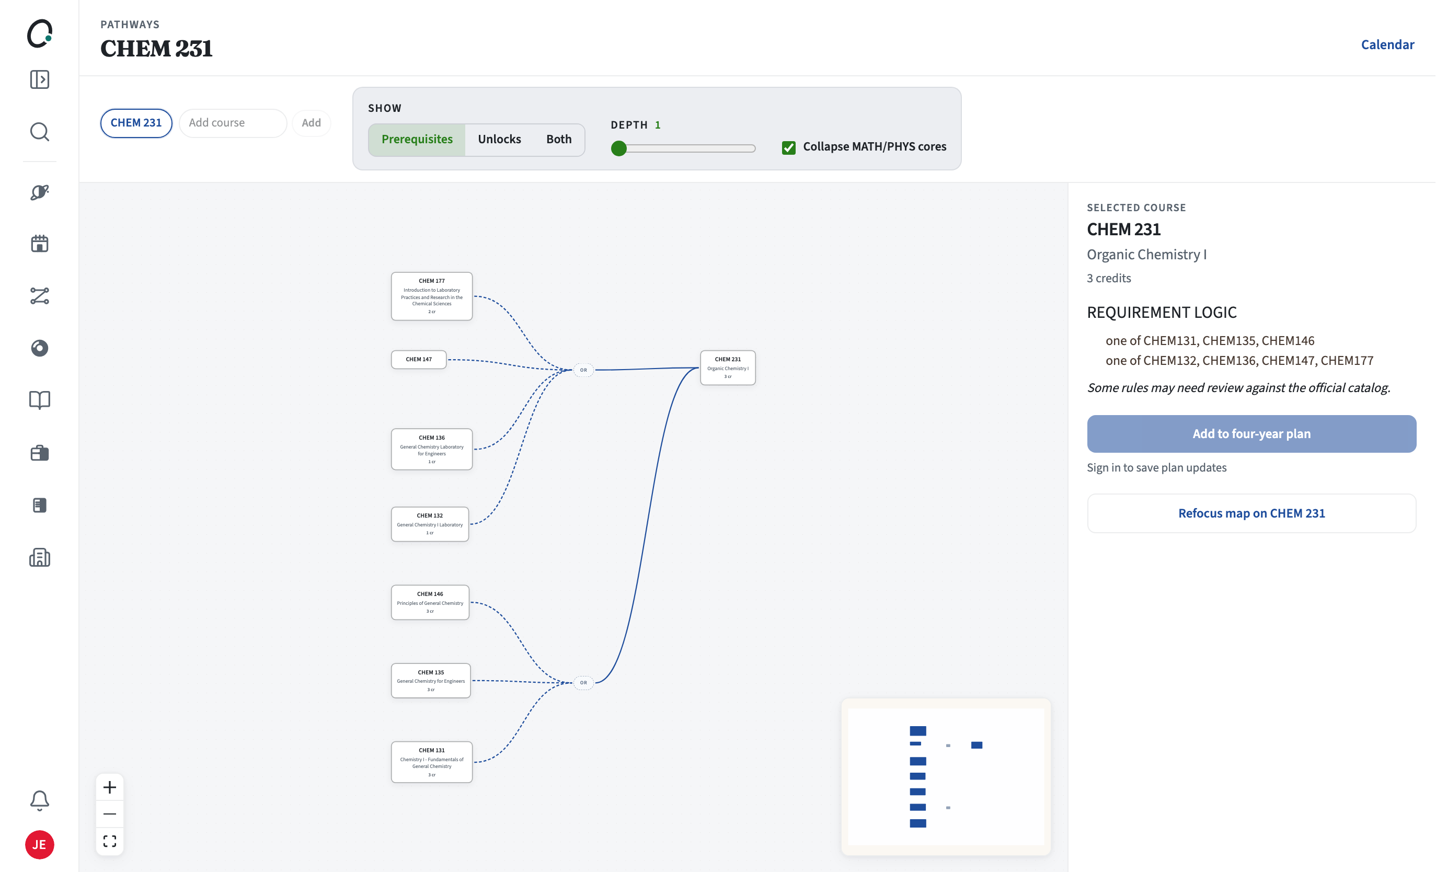Select the Prerequisites view
This screenshot has height=872, width=1447.
pos(417,140)
